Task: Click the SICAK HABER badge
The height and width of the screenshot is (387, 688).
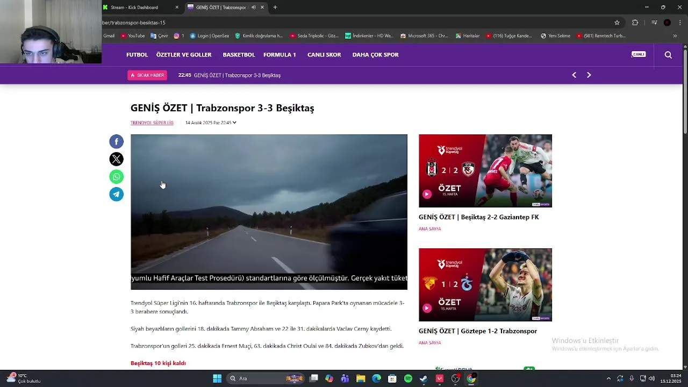Action: click(147, 75)
